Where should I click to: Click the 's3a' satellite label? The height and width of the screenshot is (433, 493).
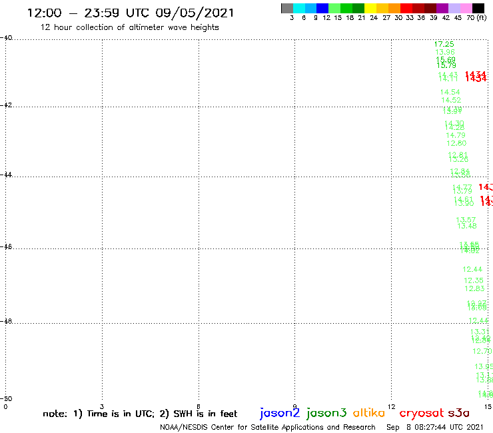458,413
